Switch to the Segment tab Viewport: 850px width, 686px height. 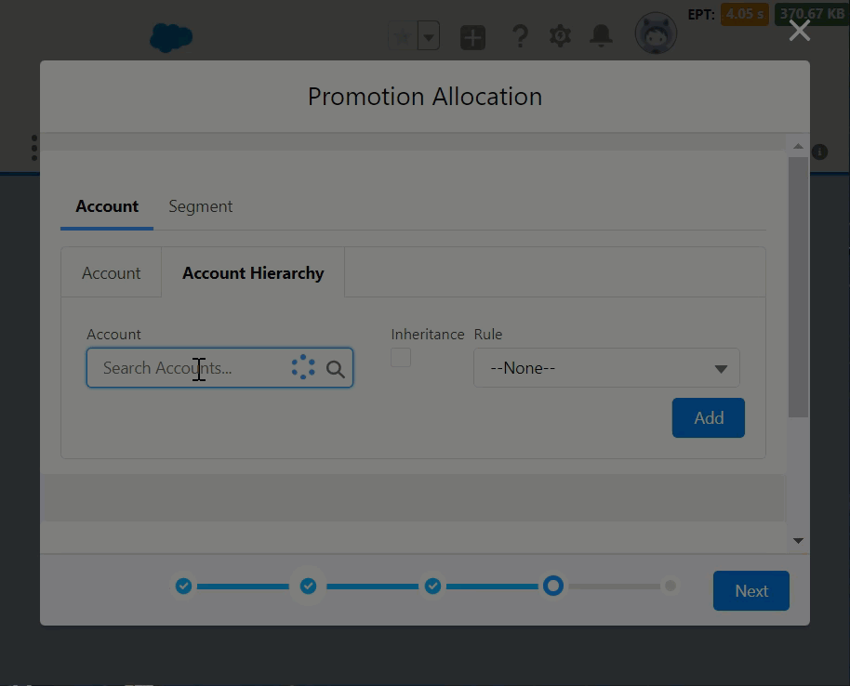(x=200, y=206)
